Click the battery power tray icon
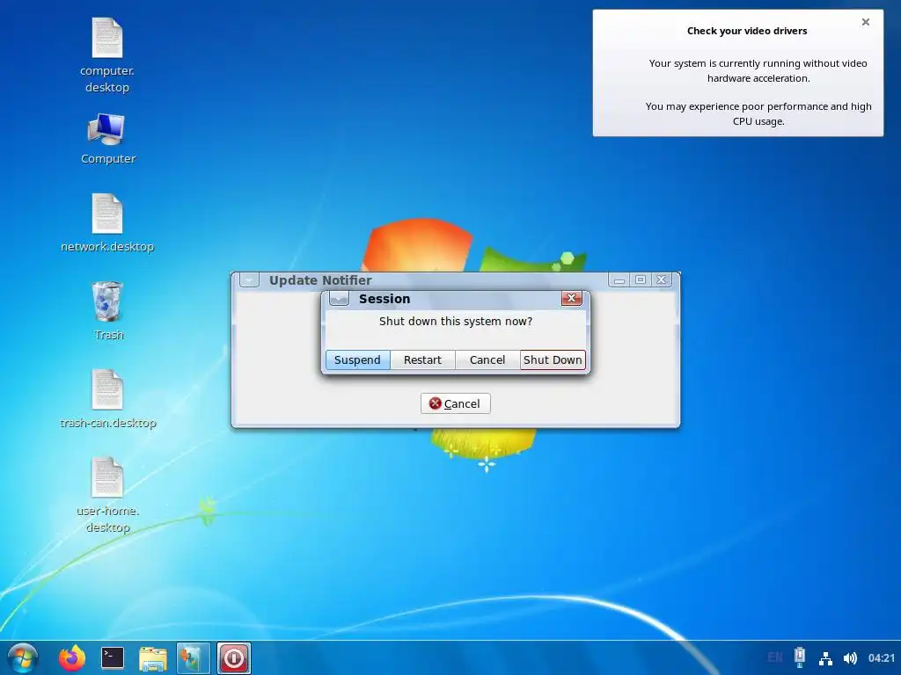 point(799,657)
